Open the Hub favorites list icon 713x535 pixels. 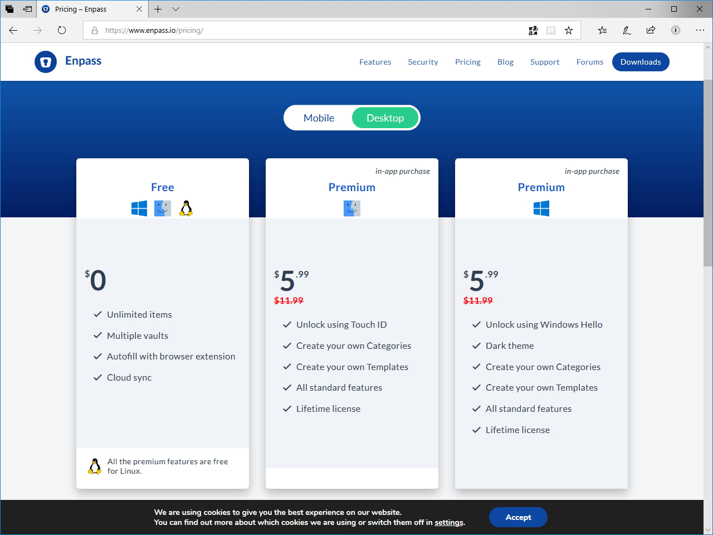(x=602, y=30)
